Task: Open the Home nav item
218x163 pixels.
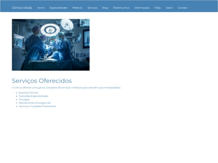Action: pos(41,8)
